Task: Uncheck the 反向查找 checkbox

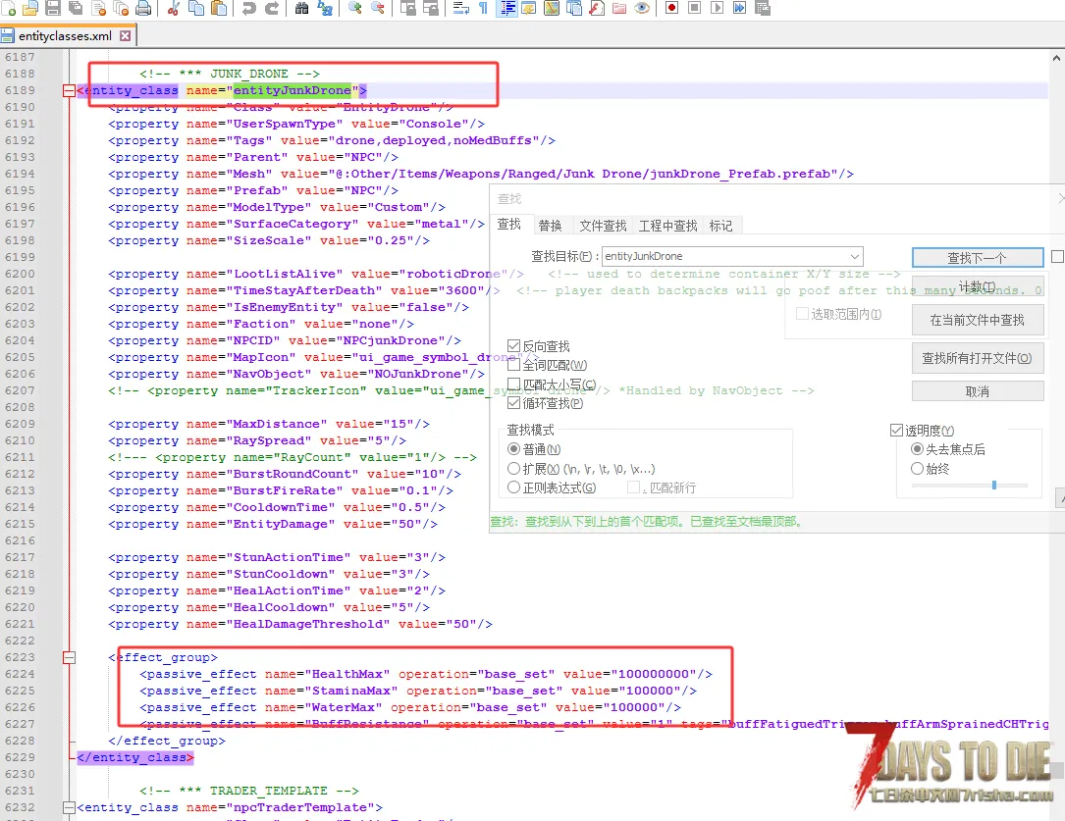Action: 514,346
